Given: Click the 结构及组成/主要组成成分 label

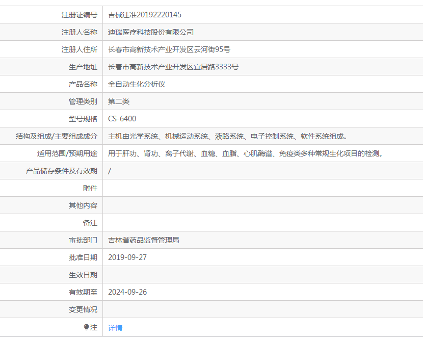Looking at the screenshot, I should [x=57, y=136].
